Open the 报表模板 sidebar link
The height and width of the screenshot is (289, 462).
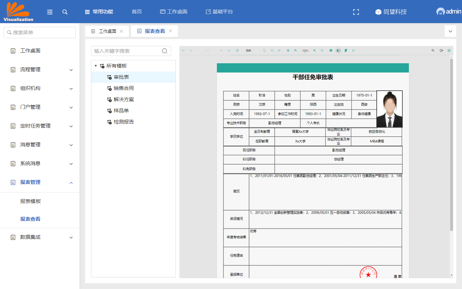tap(31, 201)
